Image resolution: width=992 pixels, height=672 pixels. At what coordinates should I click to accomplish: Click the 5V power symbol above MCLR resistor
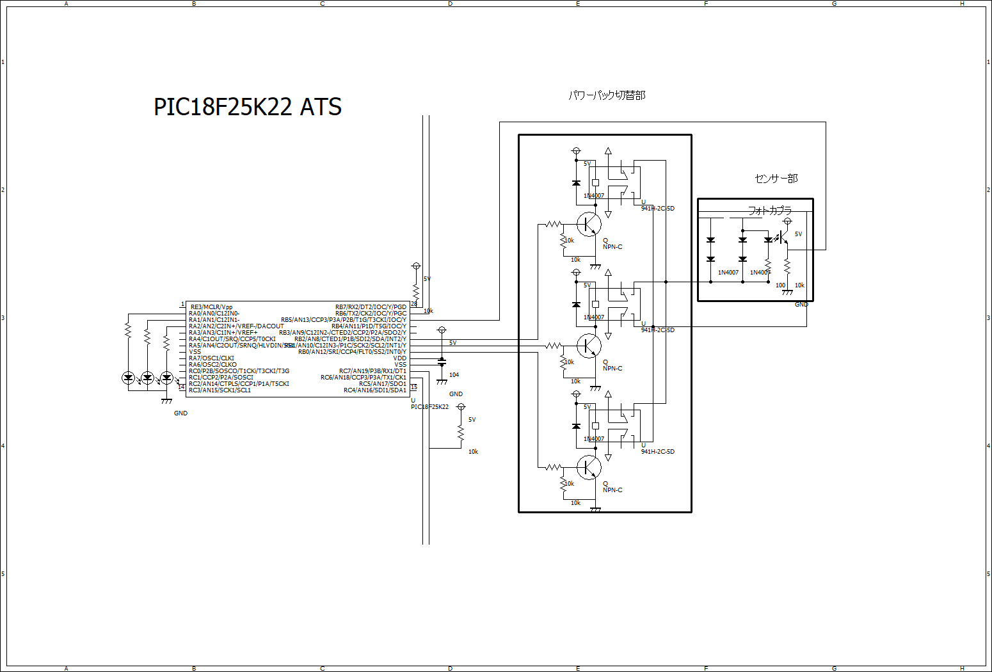pos(416,266)
